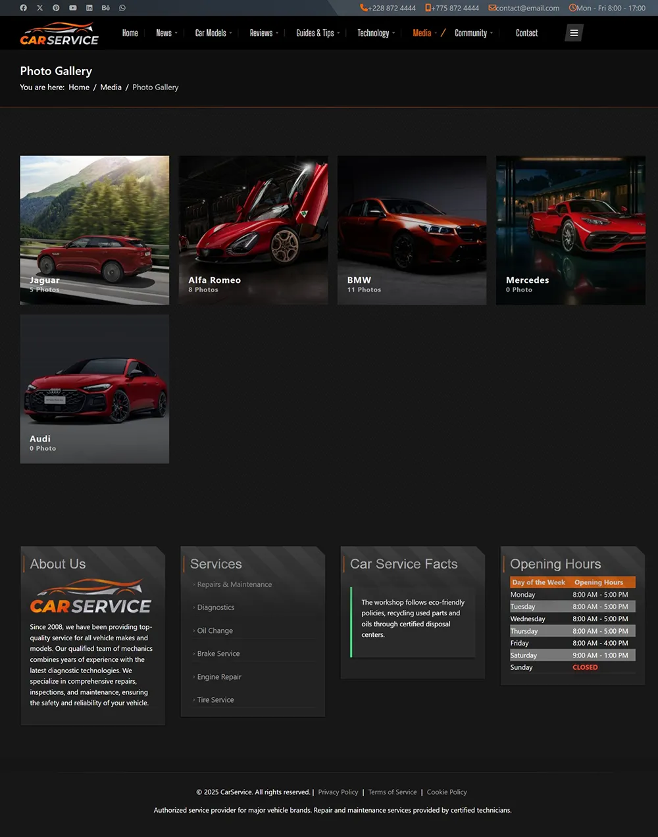Click the CarService logo in header

point(59,34)
